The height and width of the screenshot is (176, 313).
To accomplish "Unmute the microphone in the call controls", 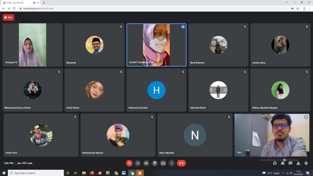I will click(x=129, y=163).
